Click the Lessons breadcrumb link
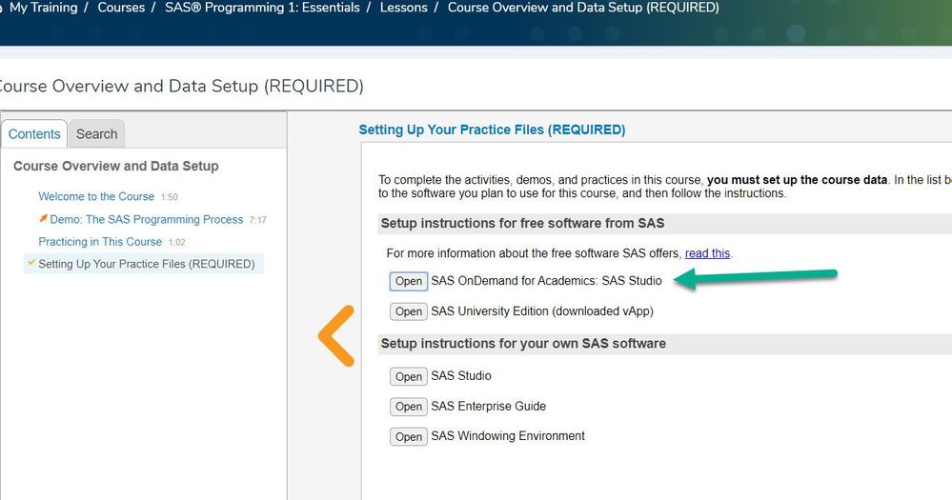 click(x=404, y=8)
